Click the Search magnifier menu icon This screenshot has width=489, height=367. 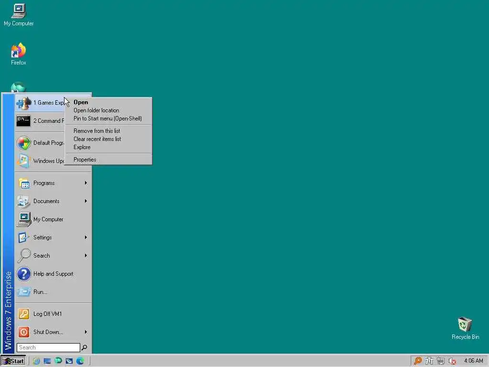(24, 256)
